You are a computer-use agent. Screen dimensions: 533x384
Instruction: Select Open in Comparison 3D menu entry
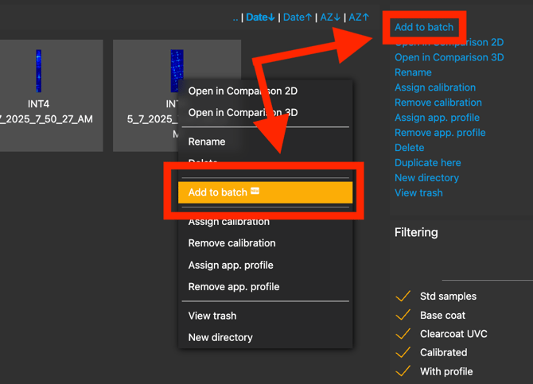(x=243, y=112)
